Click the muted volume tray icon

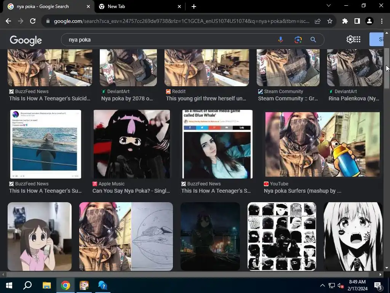pos(340,285)
